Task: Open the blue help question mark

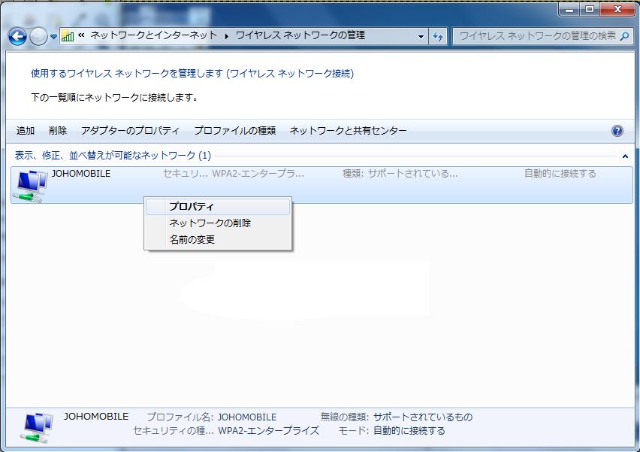Action: coord(617,131)
